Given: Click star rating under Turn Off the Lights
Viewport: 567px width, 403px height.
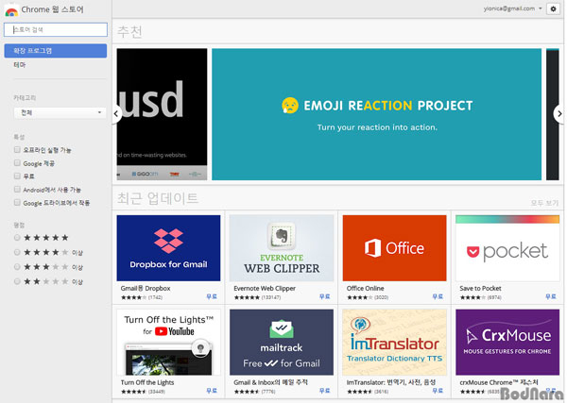Looking at the screenshot, I should point(134,392).
